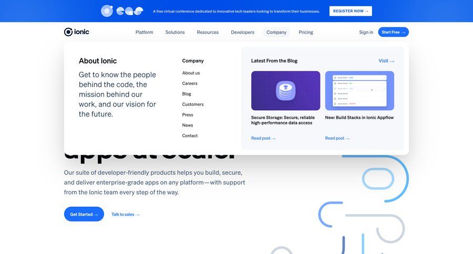The image size is (473, 254).
Task: Open the Solutions menu
Action: 175,32
